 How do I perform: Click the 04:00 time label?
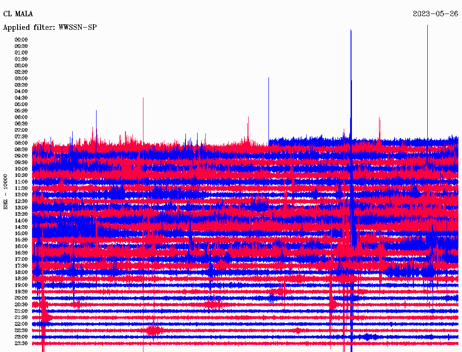coord(21,92)
